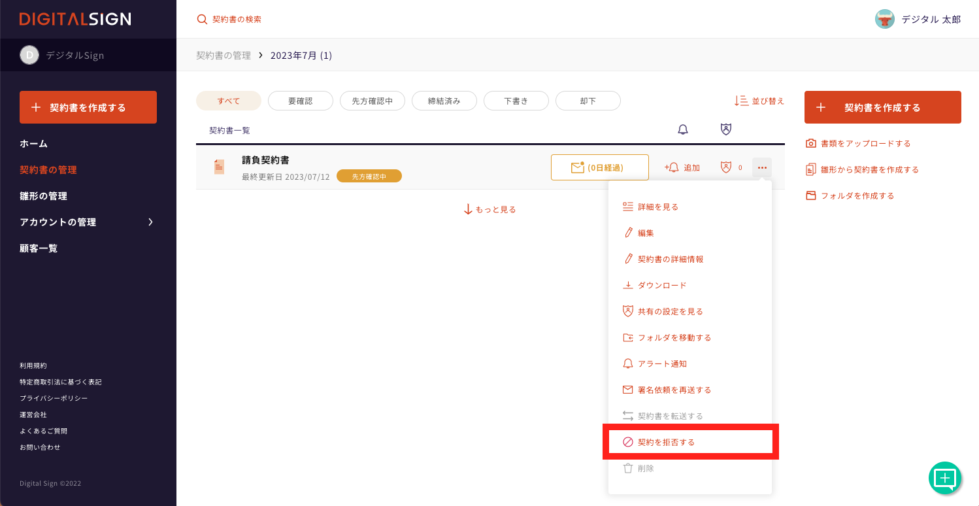Viewport: 979px width, 506px height.
Task: Choose ダウンロード from the context menu
Action: pos(661,285)
